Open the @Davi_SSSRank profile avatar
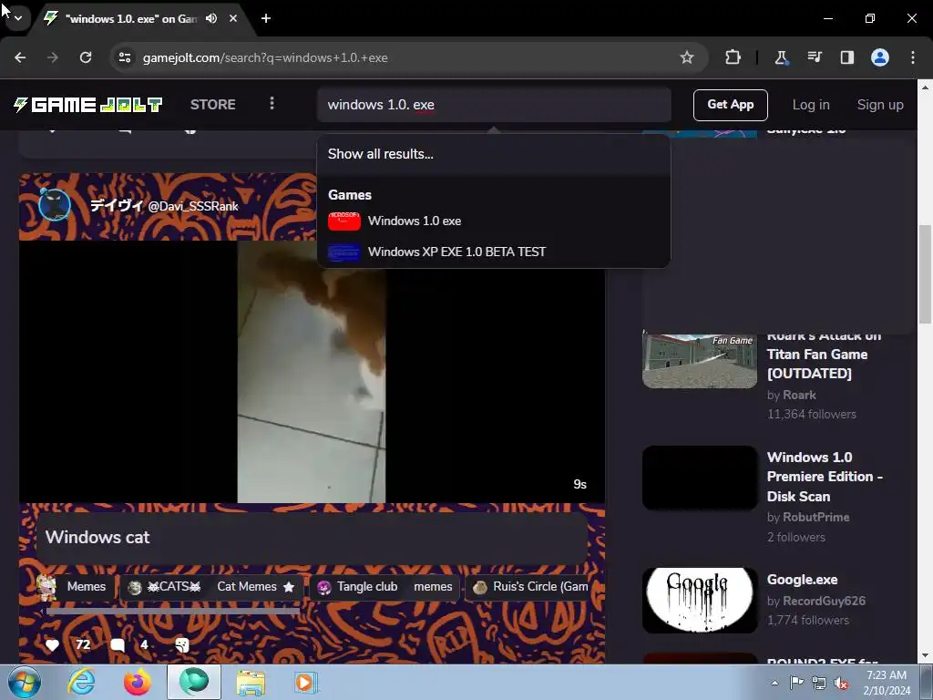The image size is (933, 700). click(55, 205)
